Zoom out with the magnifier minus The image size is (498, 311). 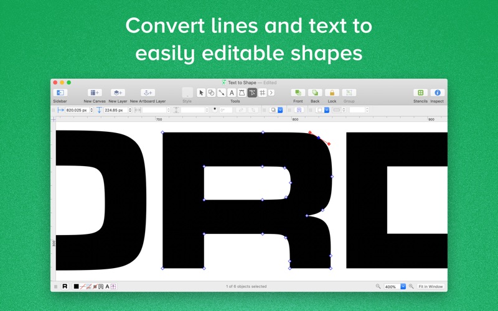[x=378, y=286]
